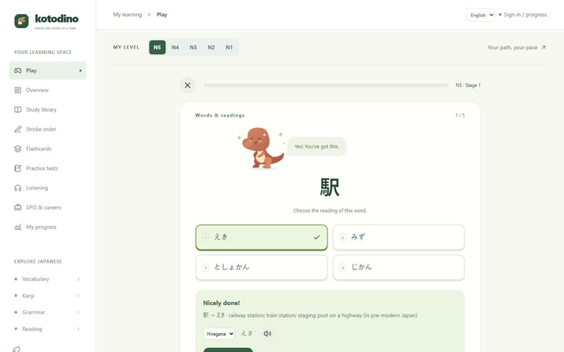
Task: Open the English language dropdown
Action: click(480, 15)
